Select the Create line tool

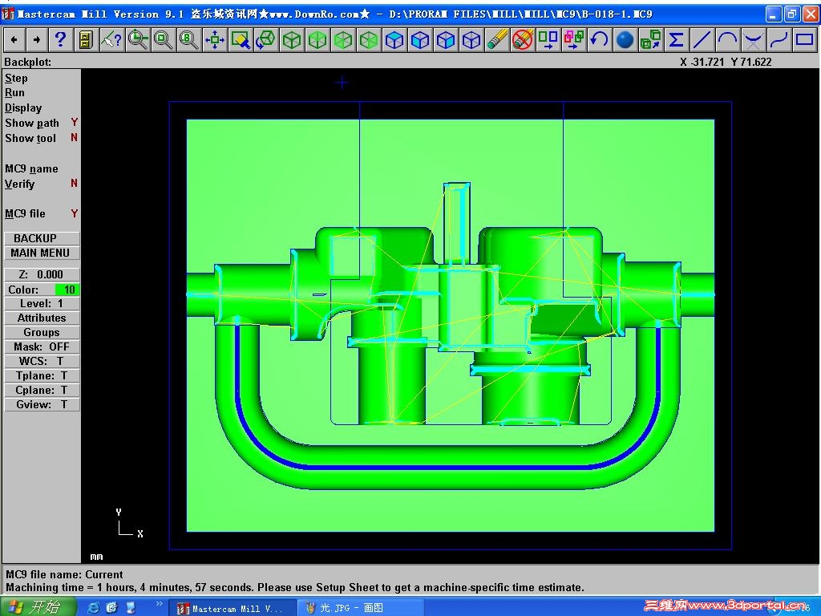tap(702, 39)
